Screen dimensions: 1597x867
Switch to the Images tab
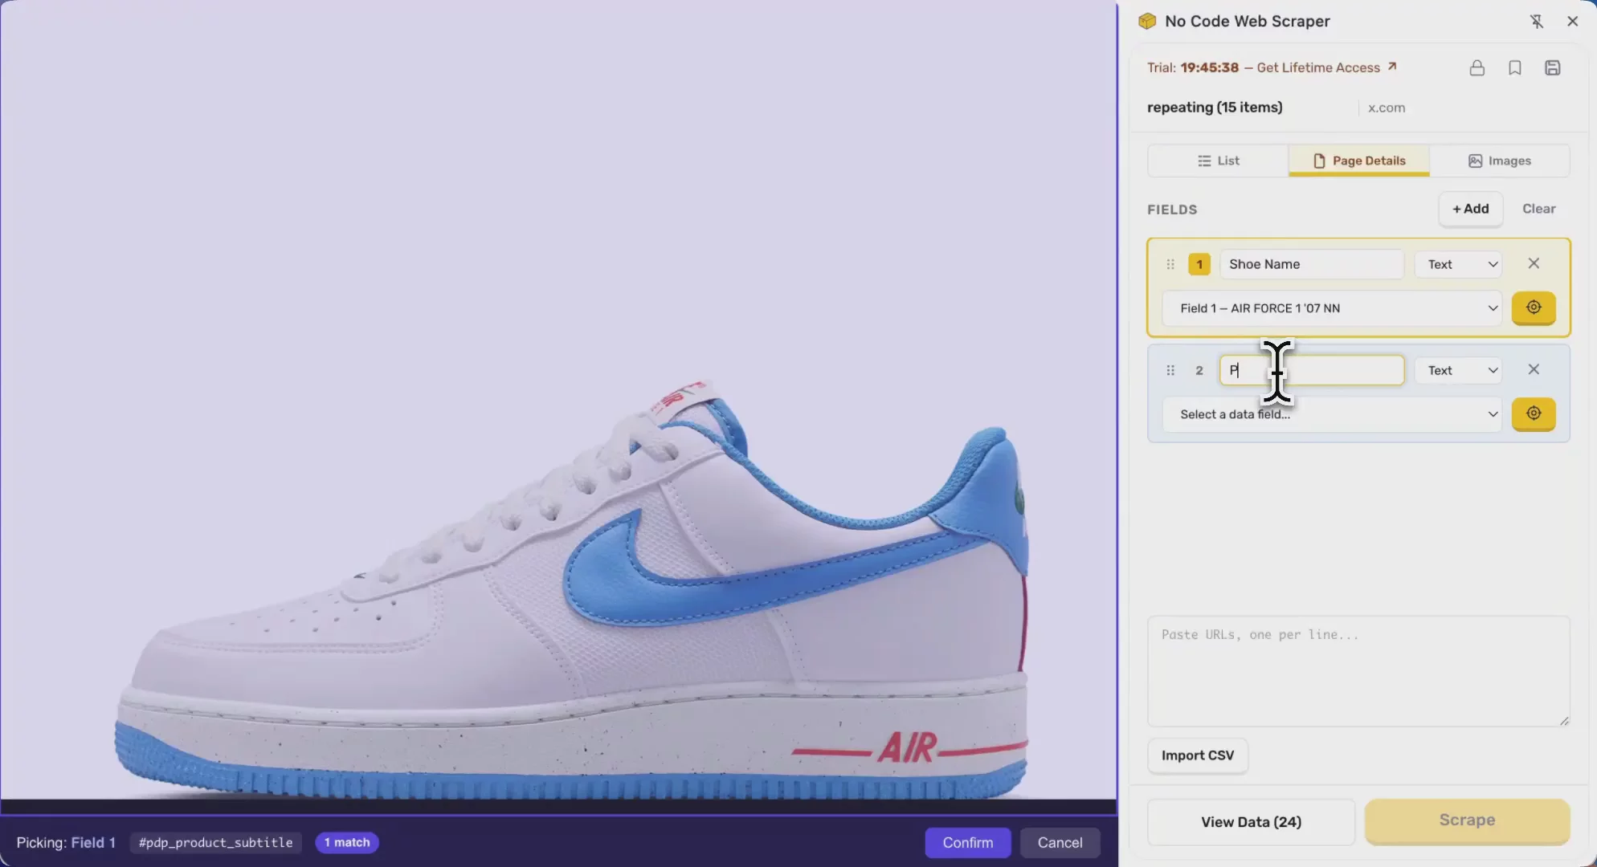pyautogui.click(x=1499, y=161)
